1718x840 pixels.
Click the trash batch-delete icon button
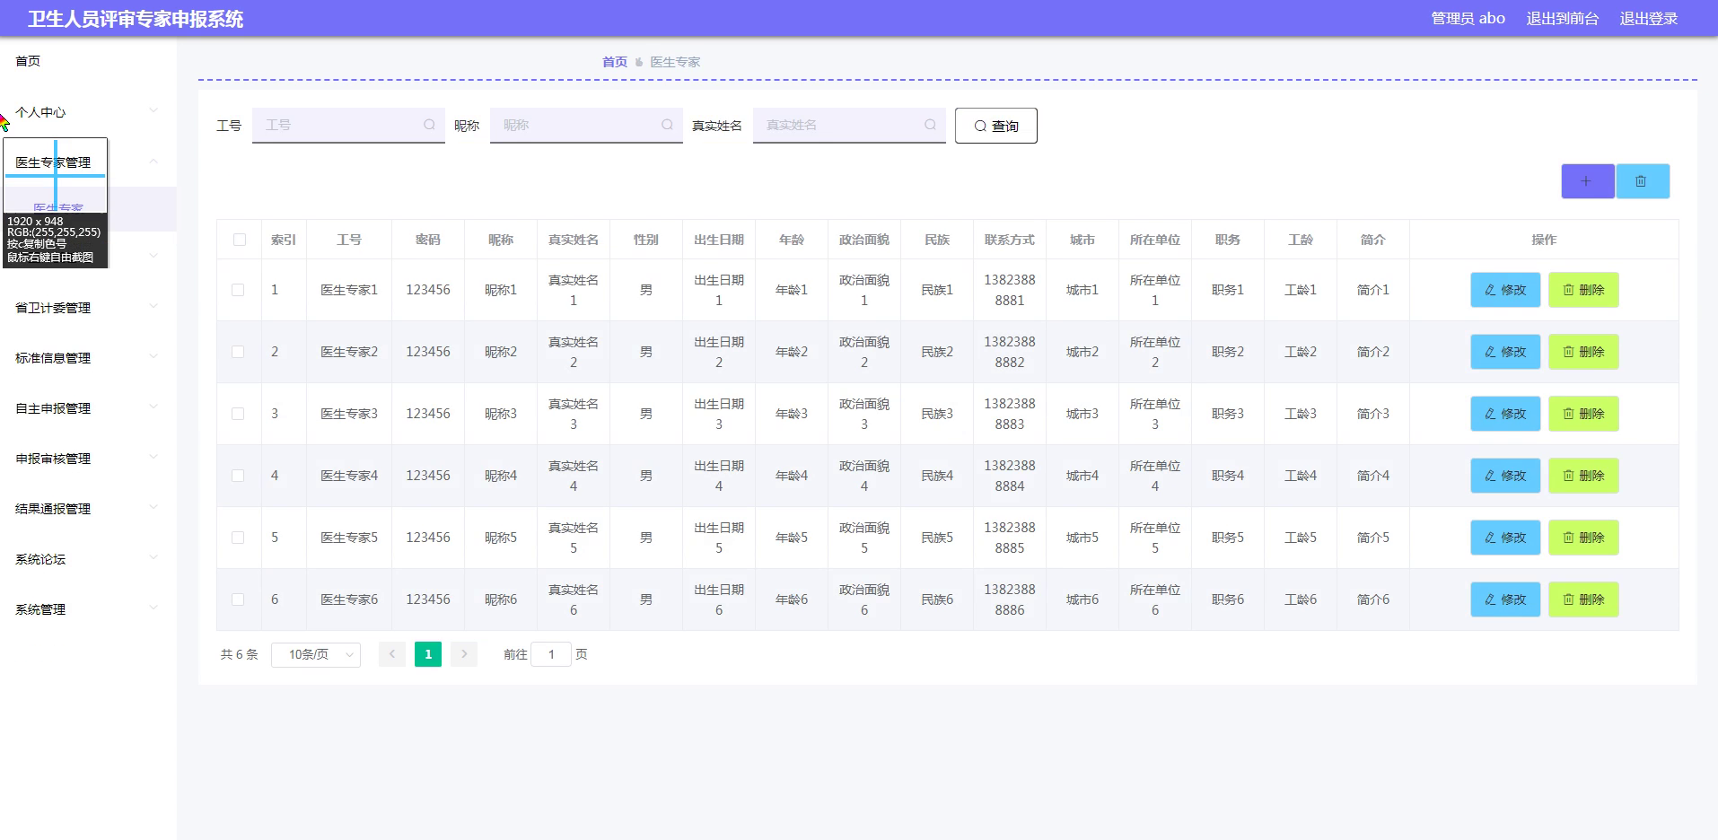1642,181
